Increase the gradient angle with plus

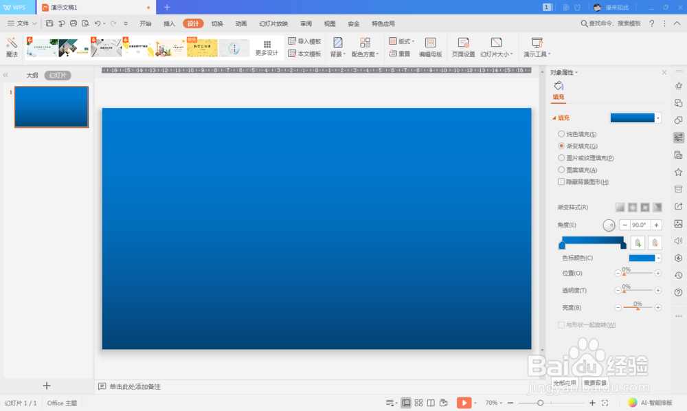pyautogui.click(x=656, y=225)
